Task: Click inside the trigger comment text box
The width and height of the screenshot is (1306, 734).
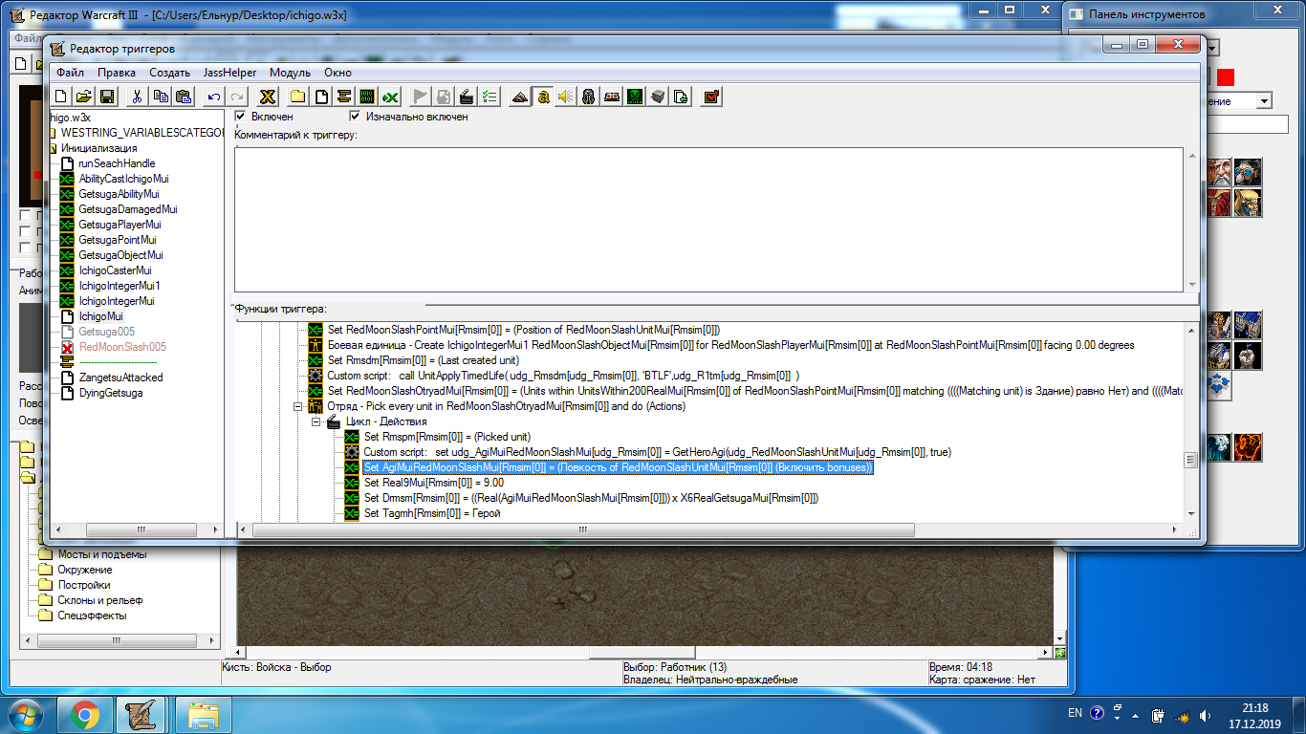Action: (x=708, y=219)
